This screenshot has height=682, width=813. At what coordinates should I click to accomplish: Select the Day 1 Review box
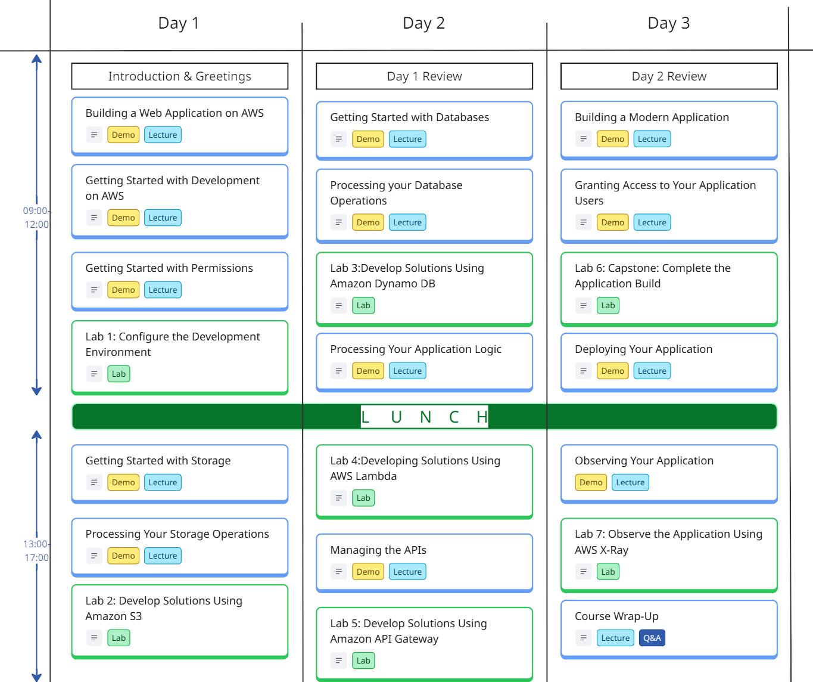click(x=425, y=76)
